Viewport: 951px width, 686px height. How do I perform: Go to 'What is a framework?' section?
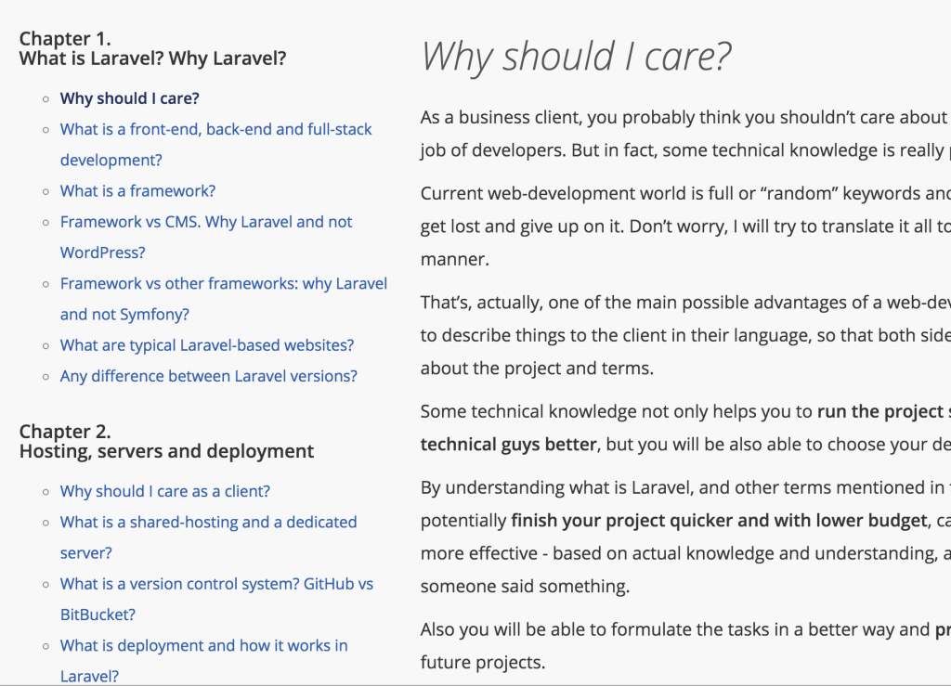(x=137, y=191)
